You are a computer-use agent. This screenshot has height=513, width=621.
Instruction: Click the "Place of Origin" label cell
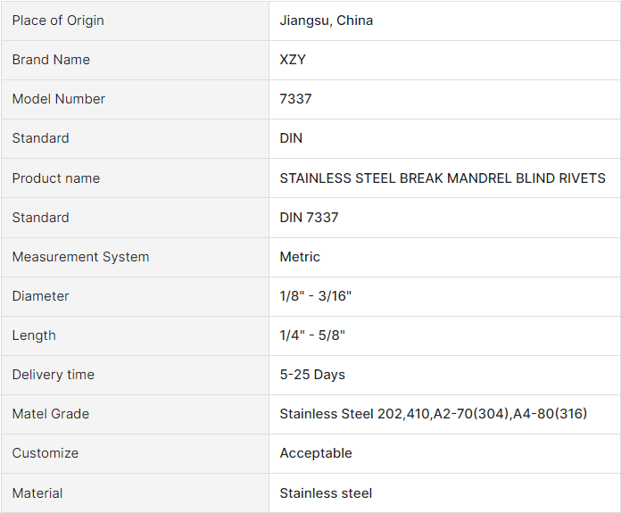tap(58, 21)
